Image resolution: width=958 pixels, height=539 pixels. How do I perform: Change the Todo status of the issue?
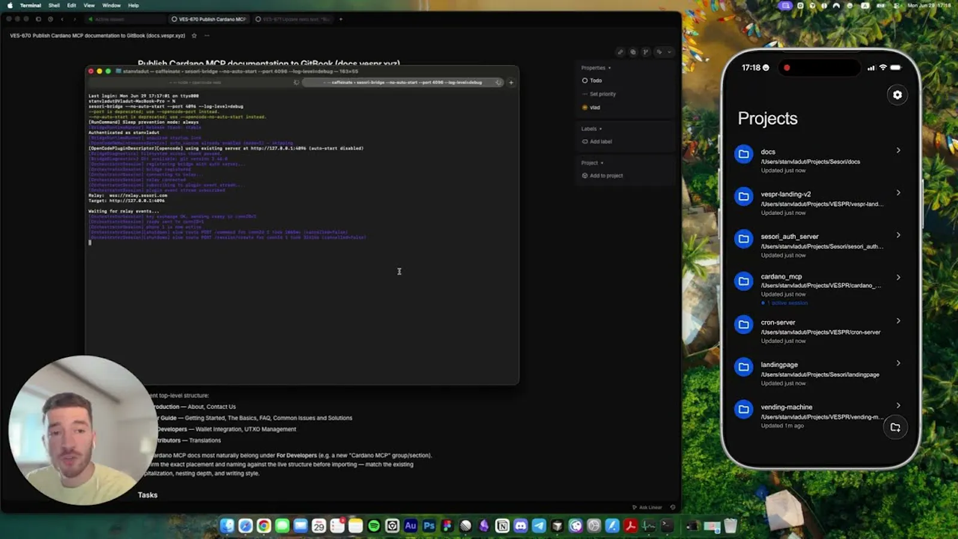[x=592, y=80]
